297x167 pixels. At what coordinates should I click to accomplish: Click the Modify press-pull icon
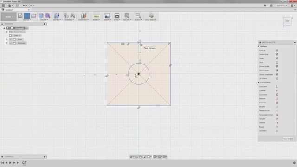point(57,16)
